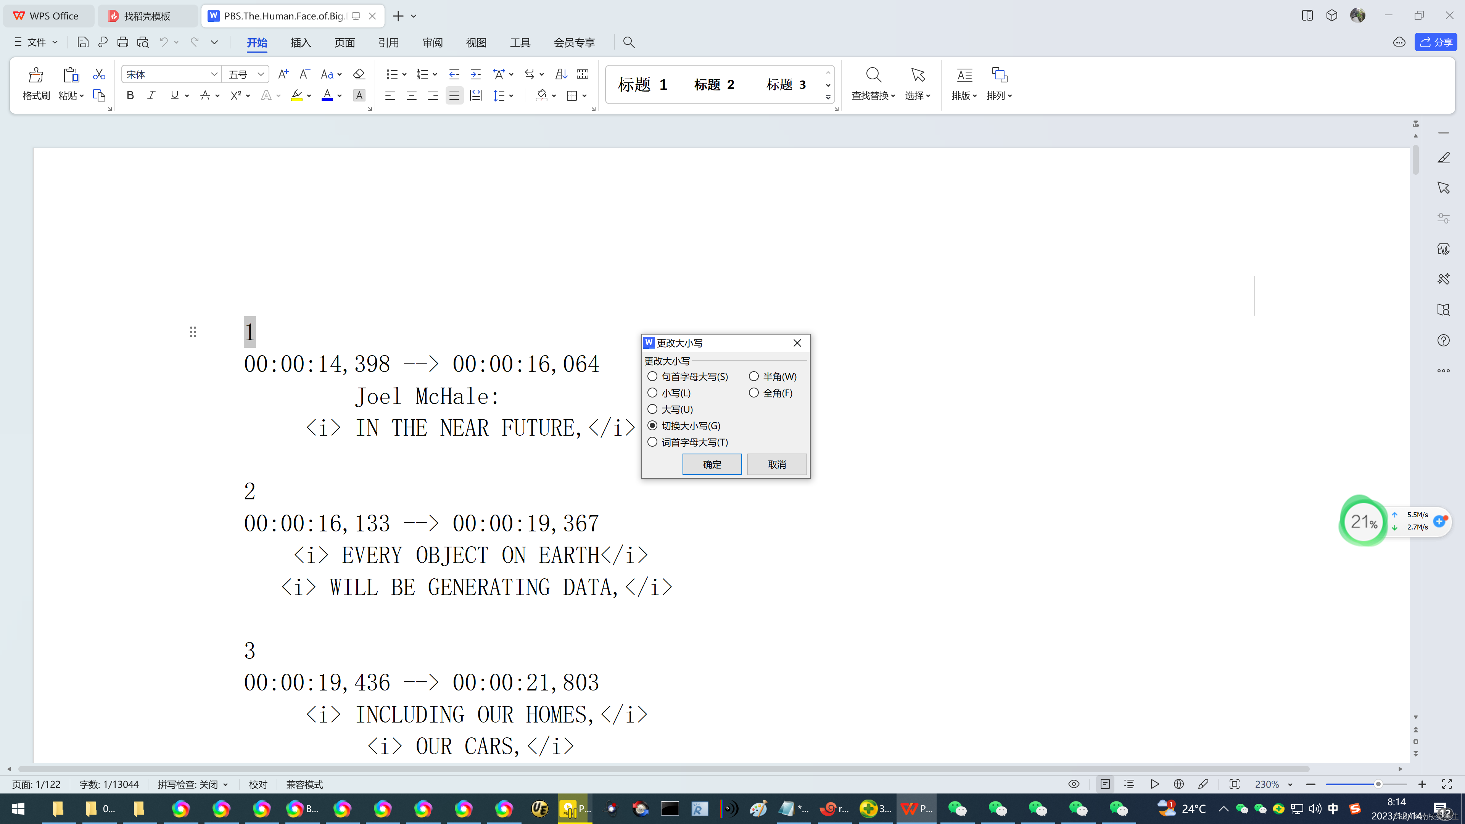Apply the 标题 1 heading style
The height and width of the screenshot is (824, 1465).
click(642, 85)
